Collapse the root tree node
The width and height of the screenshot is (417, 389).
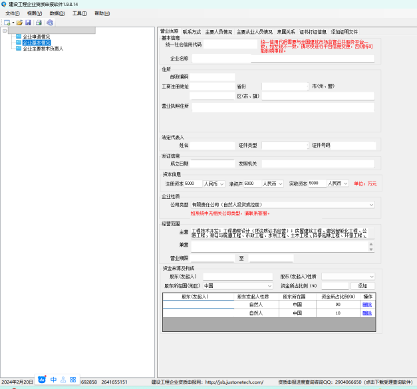[x=5, y=31]
